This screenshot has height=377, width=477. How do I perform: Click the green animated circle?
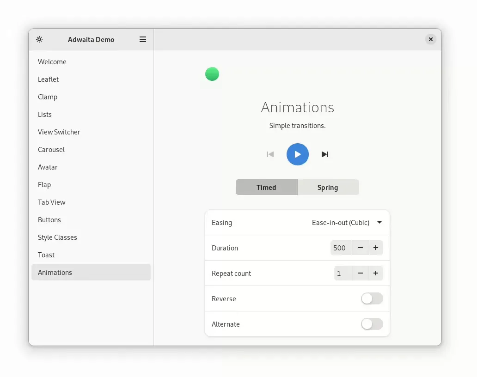coord(212,74)
